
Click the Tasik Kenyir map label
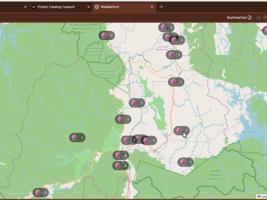click(250, 132)
